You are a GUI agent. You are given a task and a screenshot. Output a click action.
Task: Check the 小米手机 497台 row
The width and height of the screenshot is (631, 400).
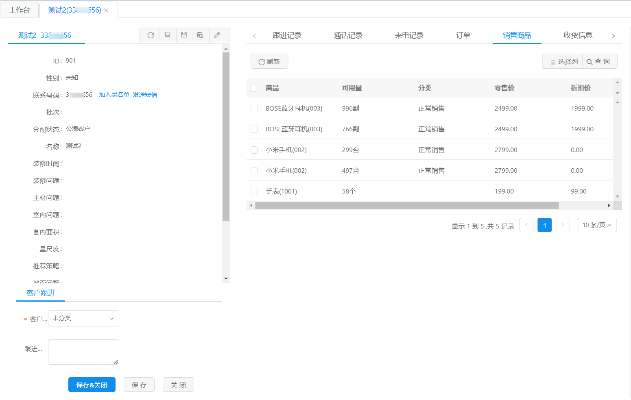coord(254,171)
